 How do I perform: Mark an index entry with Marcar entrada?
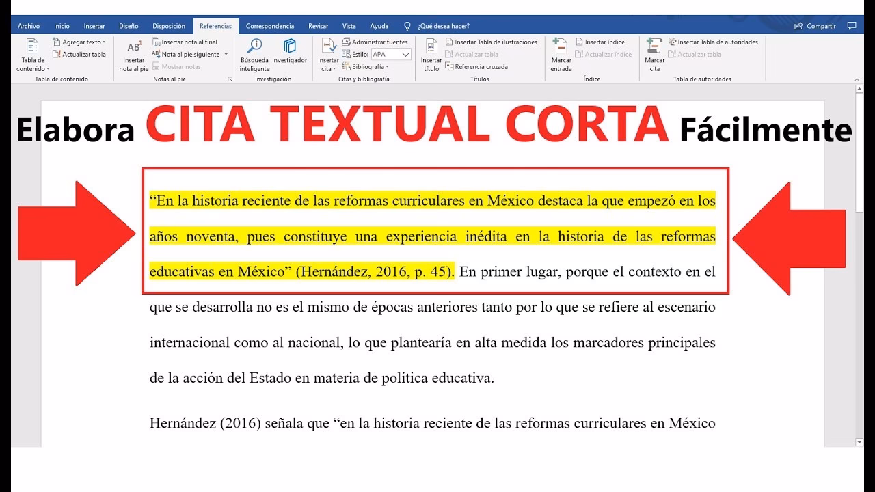(x=560, y=55)
